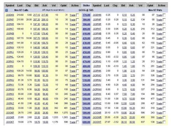Screen dimensions: 171x128
Task: Click the call Trade link for strike 590.00
Action: click(72, 117)
